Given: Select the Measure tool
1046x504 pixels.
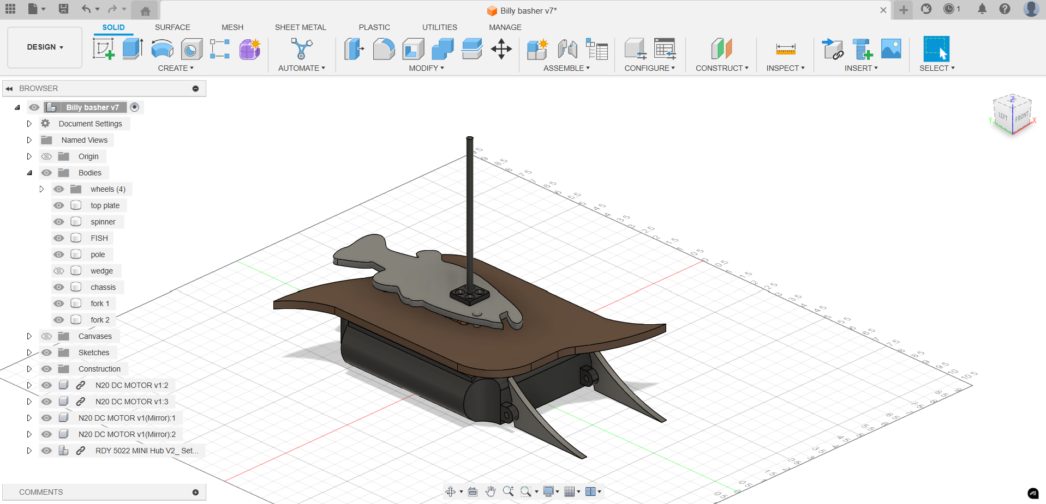Looking at the screenshot, I should coord(786,49).
